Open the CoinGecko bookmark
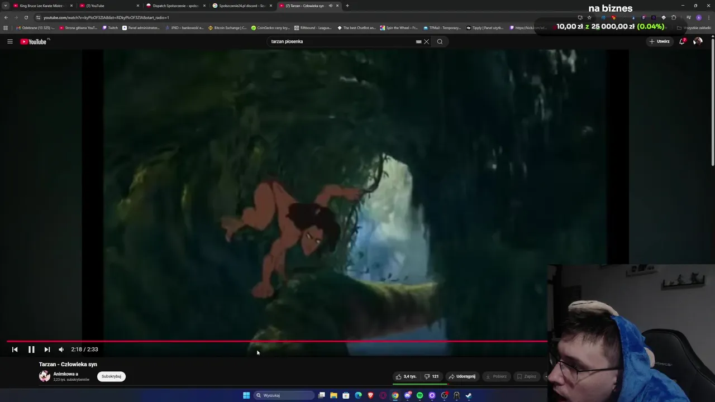 (x=270, y=27)
